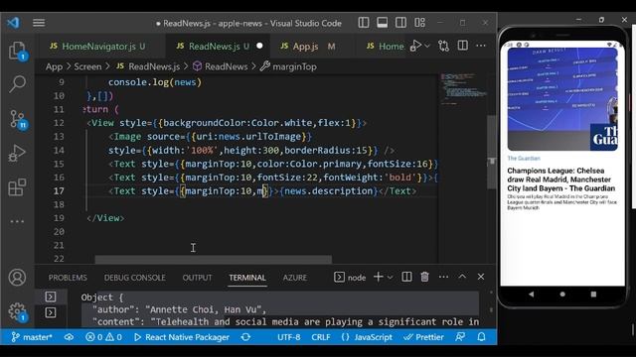
Task: Open the hamburger application menu
Action: [x=39, y=23]
